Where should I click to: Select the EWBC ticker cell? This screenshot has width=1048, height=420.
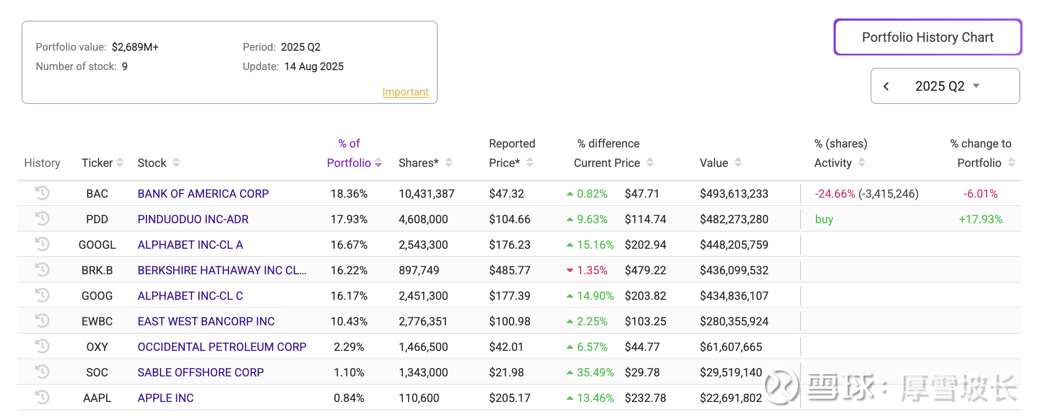(x=97, y=321)
